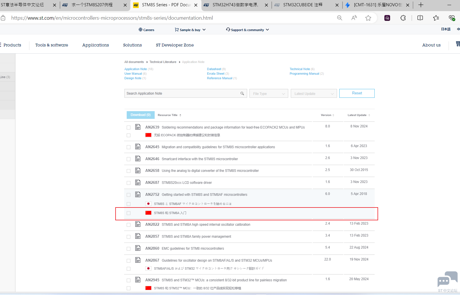This screenshot has width=460, height=295.
Task: Click the document icon for AN2857
Action: pos(138,236)
